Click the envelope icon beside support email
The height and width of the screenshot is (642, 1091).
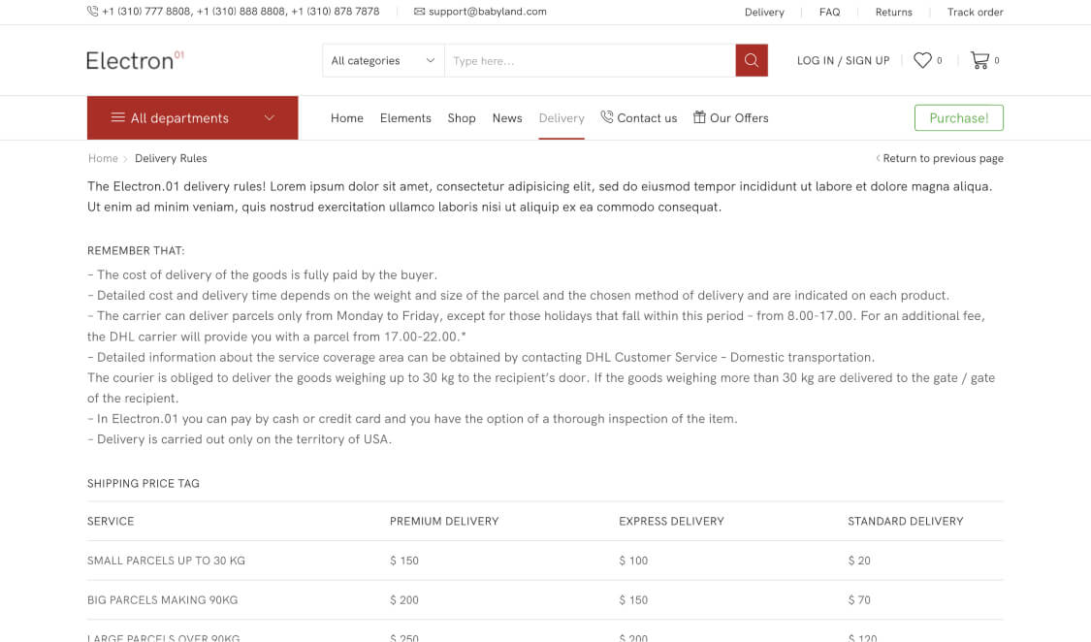[x=419, y=12]
